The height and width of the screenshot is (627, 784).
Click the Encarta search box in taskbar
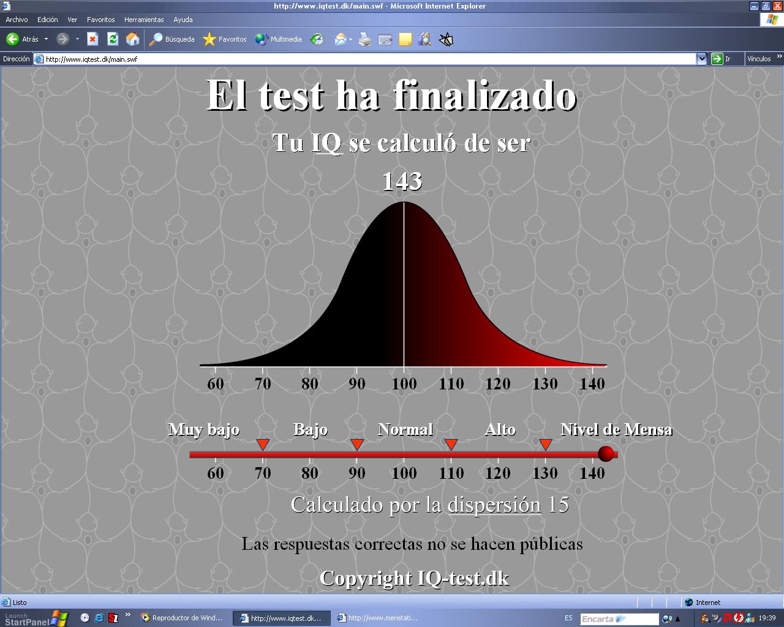[619, 618]
